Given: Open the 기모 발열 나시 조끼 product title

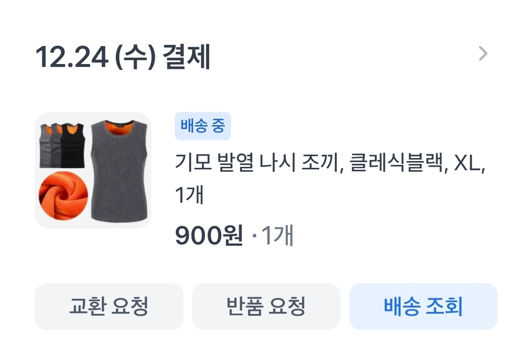Looking at the screenshot, I should (256, 162).
